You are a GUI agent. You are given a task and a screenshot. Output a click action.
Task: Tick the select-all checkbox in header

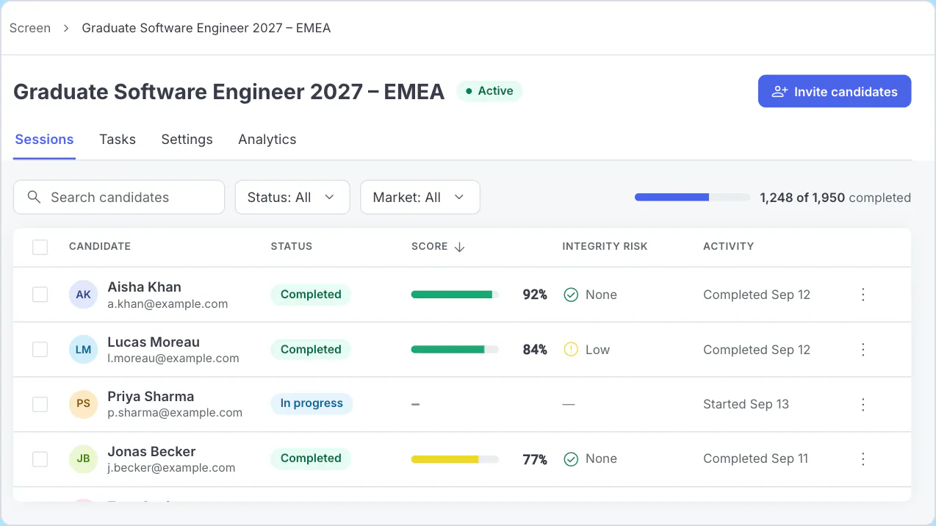tap(40, 247)
